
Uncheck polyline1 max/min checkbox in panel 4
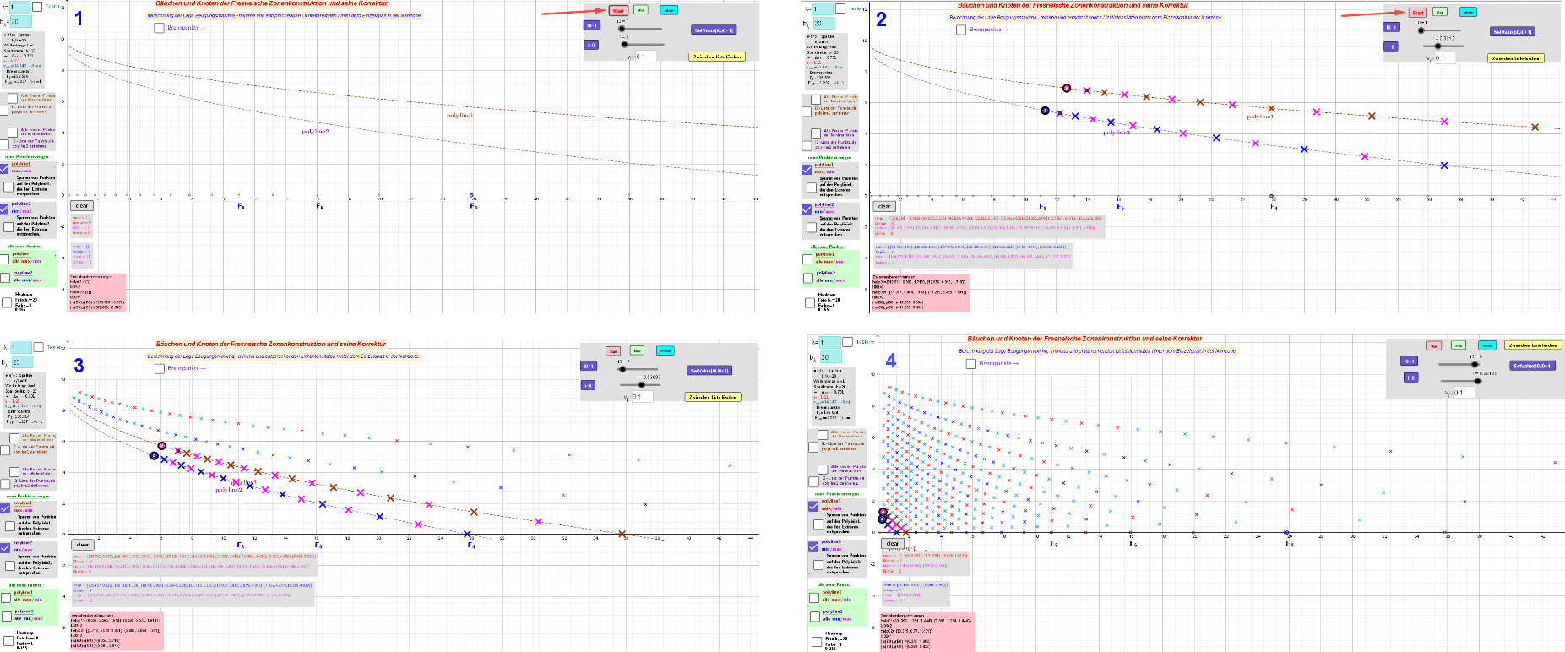click(813, 506)
